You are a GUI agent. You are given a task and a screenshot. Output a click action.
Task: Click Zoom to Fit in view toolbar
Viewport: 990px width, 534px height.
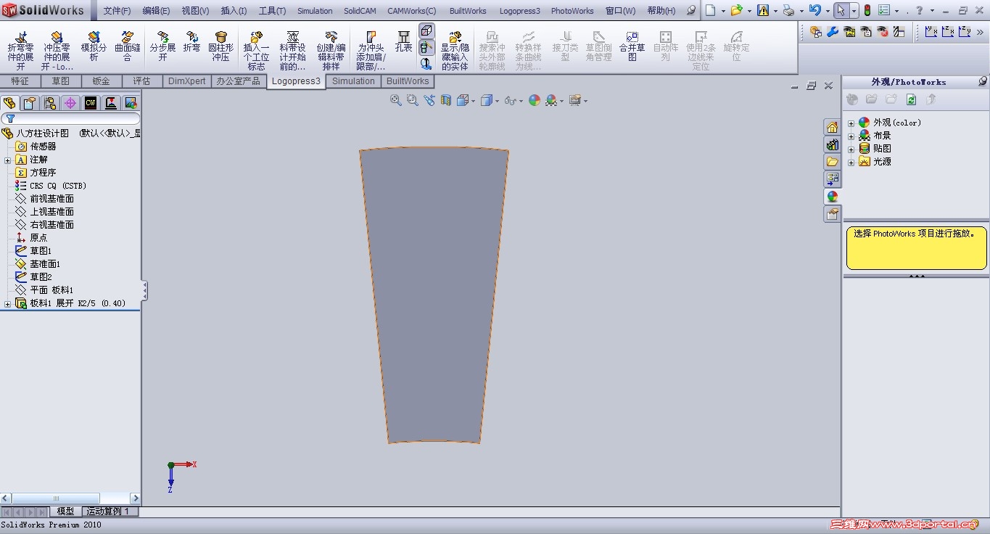point(396,100)
